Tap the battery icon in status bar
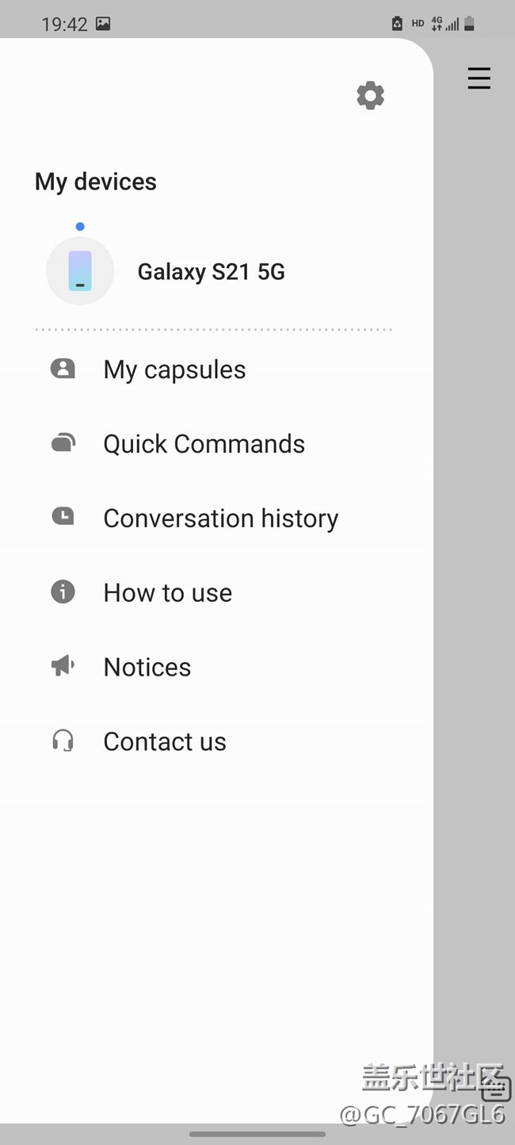515x1145 pixels. click(x=469, y=24)
